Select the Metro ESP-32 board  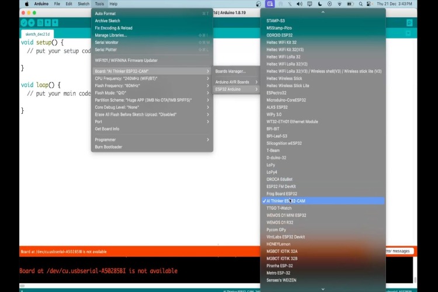tap(323, 273)
